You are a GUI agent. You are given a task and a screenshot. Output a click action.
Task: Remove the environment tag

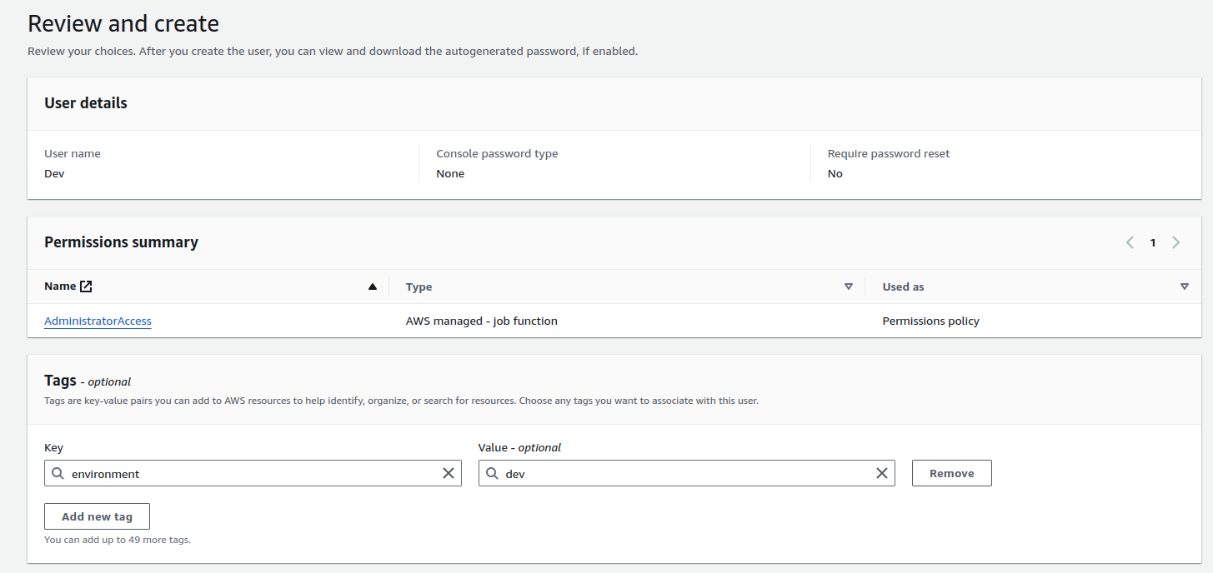pos(951,473)
